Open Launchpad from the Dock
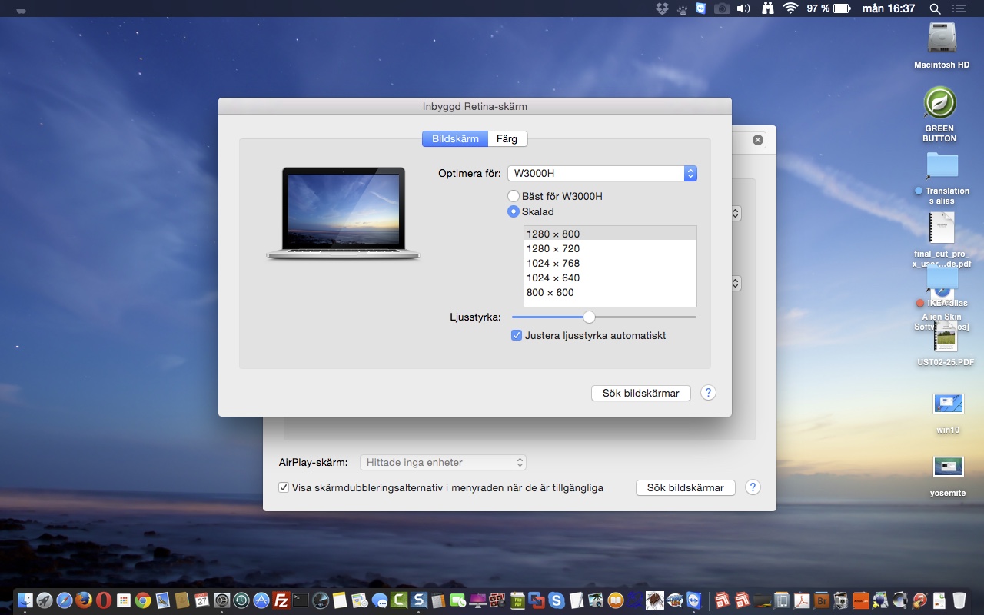This screenshot has width=984, height=615. pos(45,599)
